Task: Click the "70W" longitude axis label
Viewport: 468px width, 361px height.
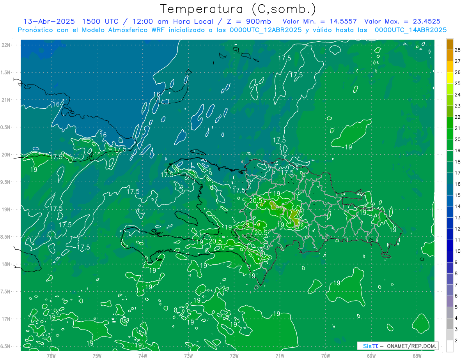Action: click(x=326, y=356)
